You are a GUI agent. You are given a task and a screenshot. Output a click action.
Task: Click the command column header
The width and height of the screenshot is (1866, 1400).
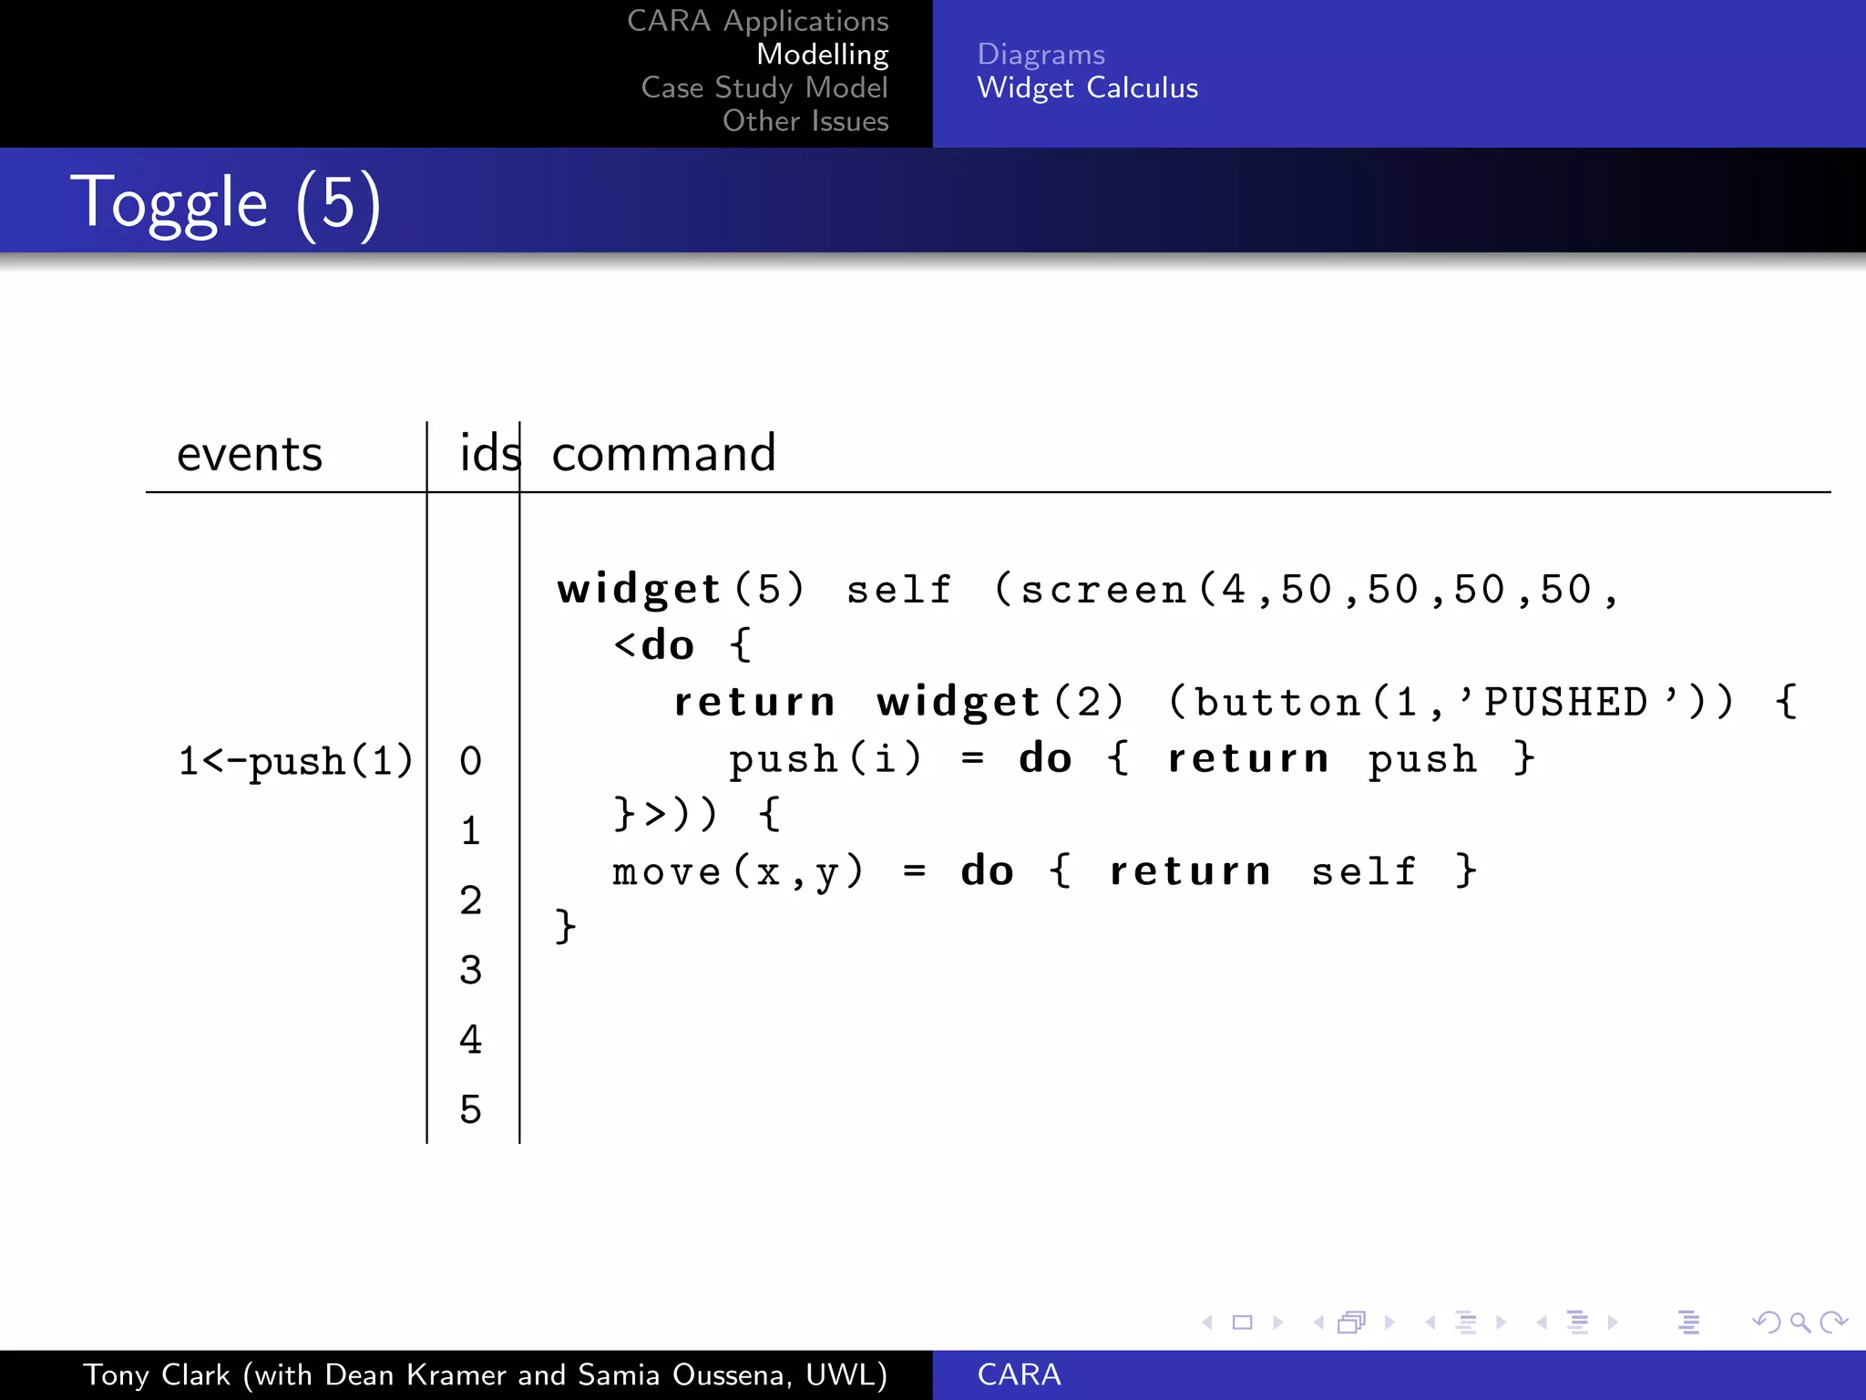663,453
